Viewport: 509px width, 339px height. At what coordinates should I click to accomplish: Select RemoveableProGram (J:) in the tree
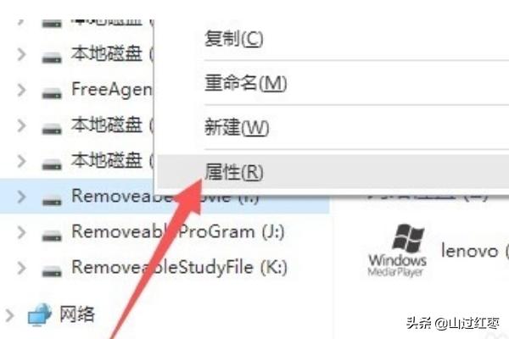point(178,232)
